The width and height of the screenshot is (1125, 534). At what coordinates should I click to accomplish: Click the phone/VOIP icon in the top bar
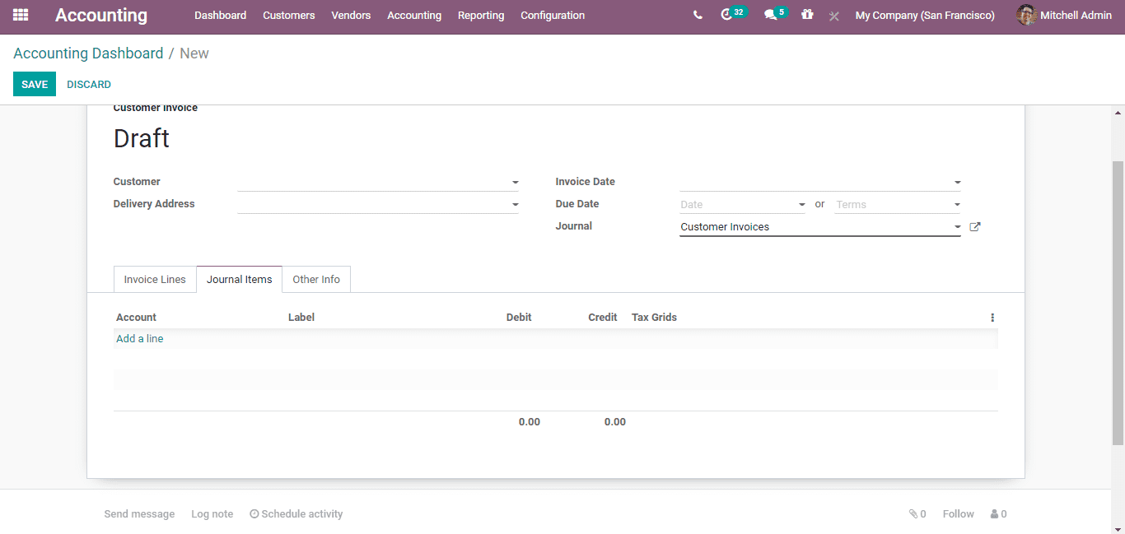(x=698, y=15)
